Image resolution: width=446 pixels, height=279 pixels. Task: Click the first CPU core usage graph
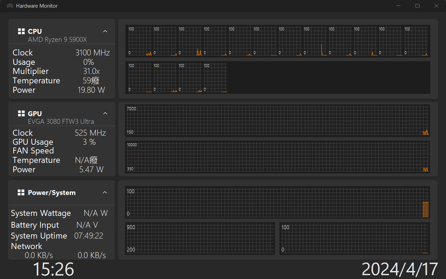[x=140, y=41]
